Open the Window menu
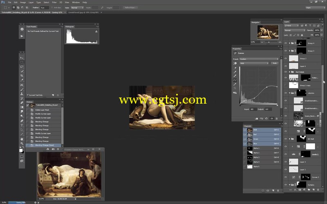The image size is (327, 204). tap(76, 2)
